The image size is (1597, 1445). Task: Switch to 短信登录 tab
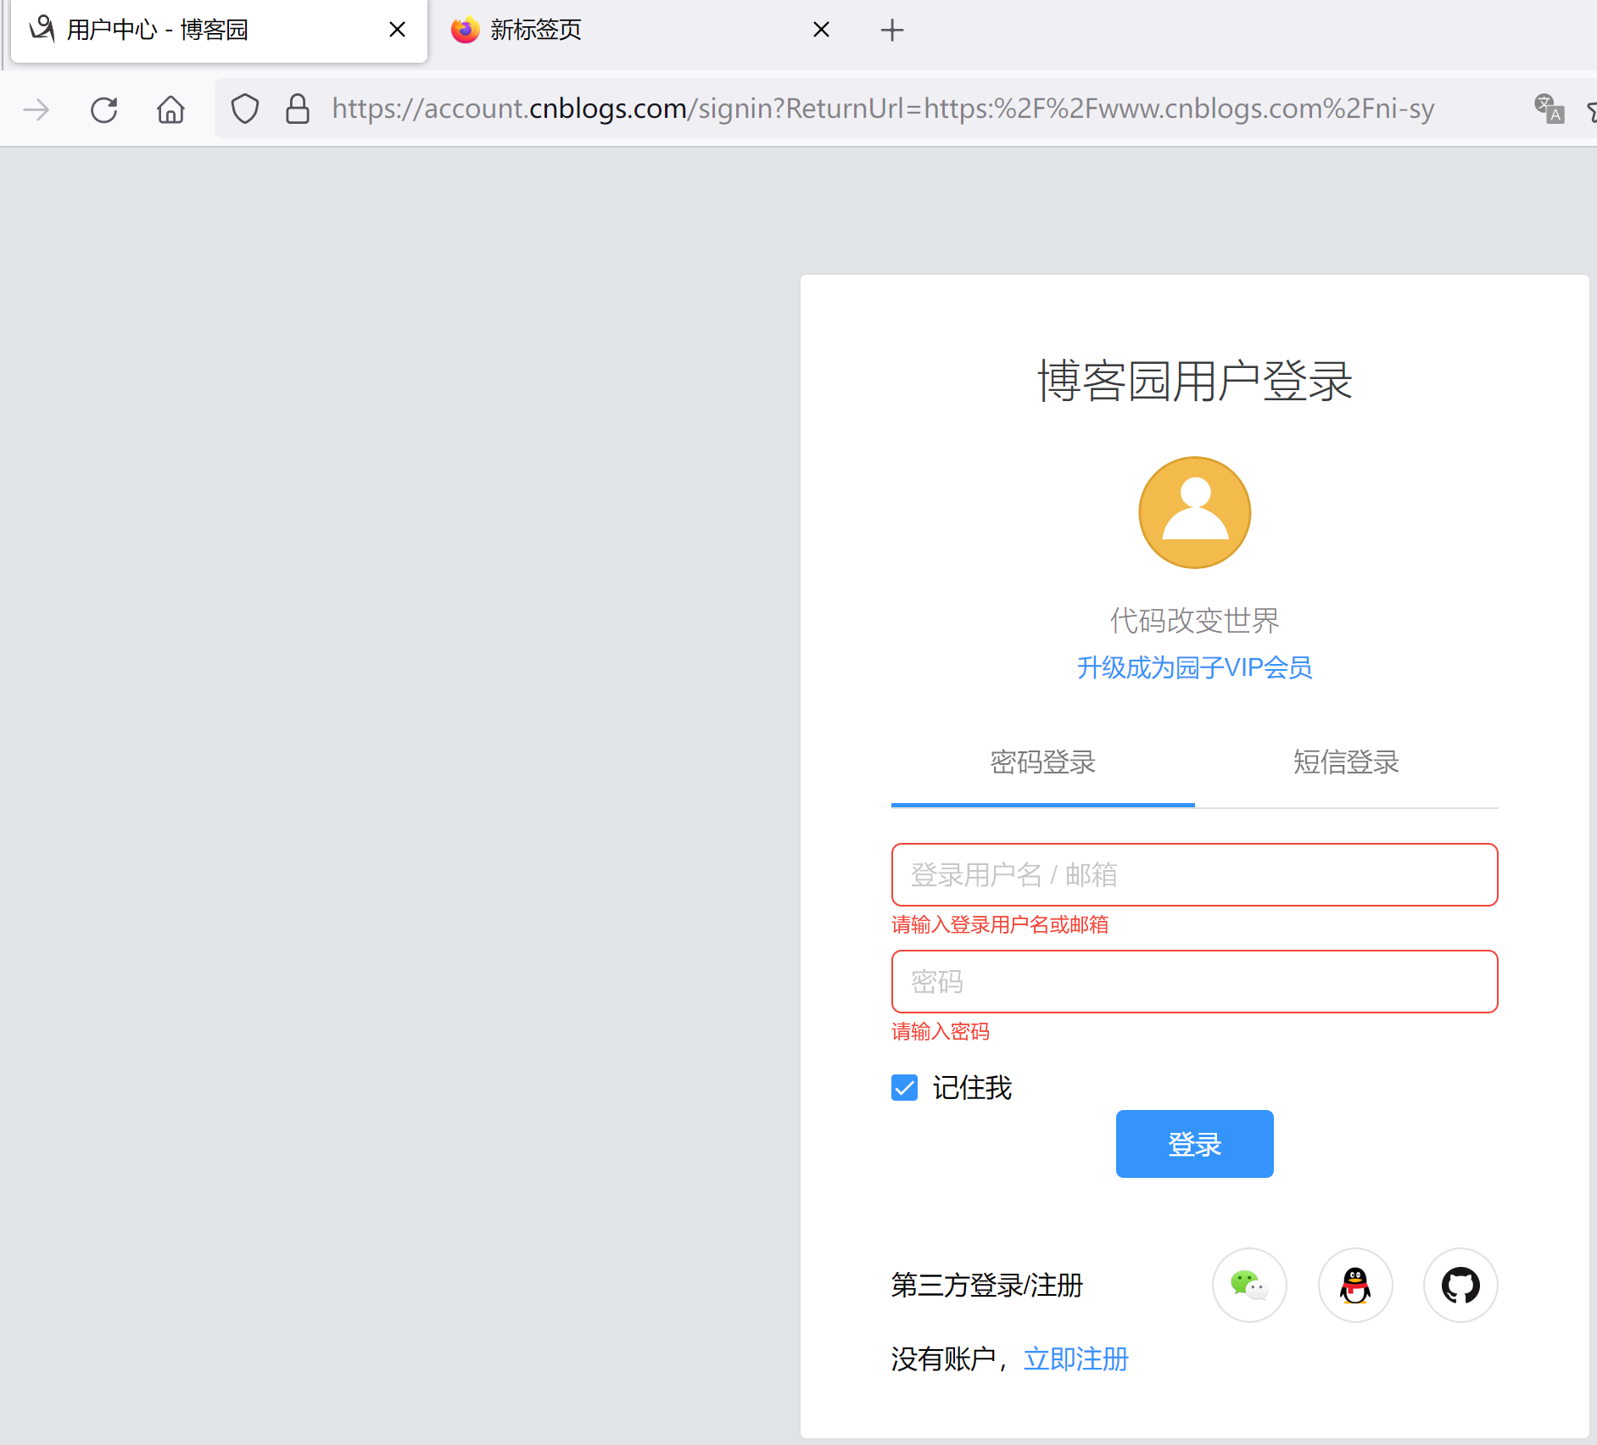[x=1346, y=762]
